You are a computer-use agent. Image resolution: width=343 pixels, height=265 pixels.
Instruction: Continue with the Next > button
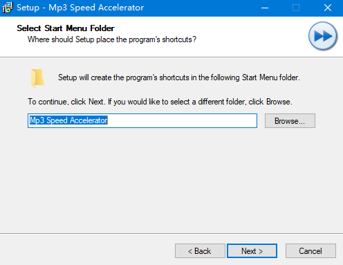pyautogui.click(x=252, y=250)
